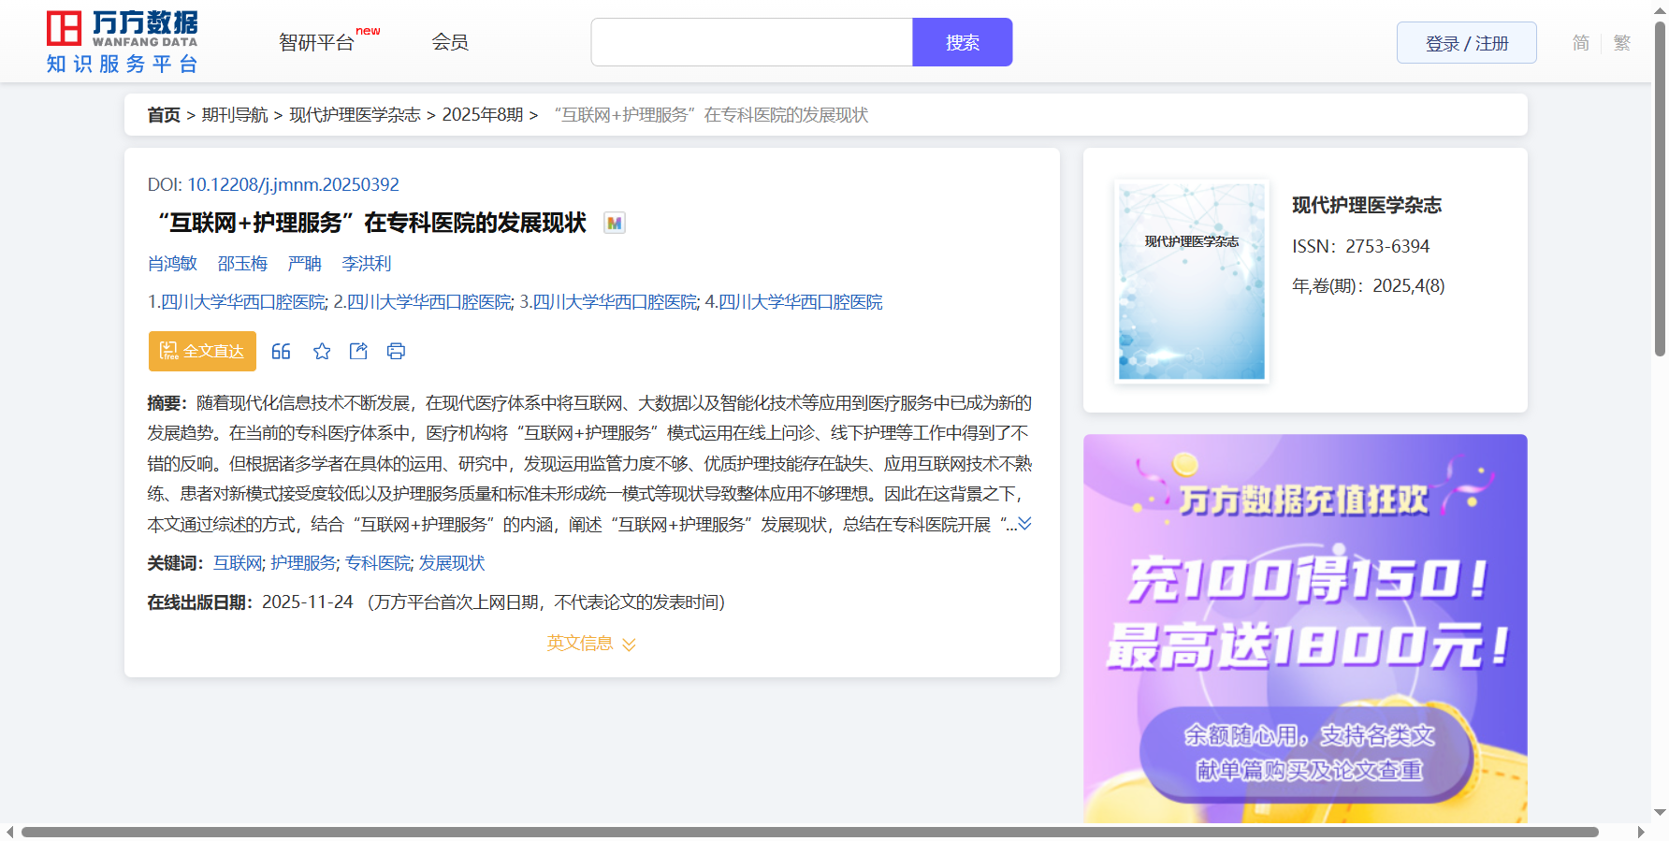Click the 搜索 search button
1669x841 pixels.
[x=962, y=43]
